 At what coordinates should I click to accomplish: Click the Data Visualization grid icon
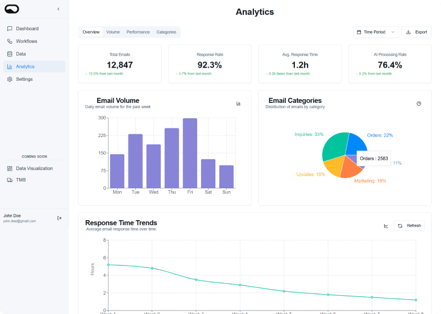click(10, 168)
